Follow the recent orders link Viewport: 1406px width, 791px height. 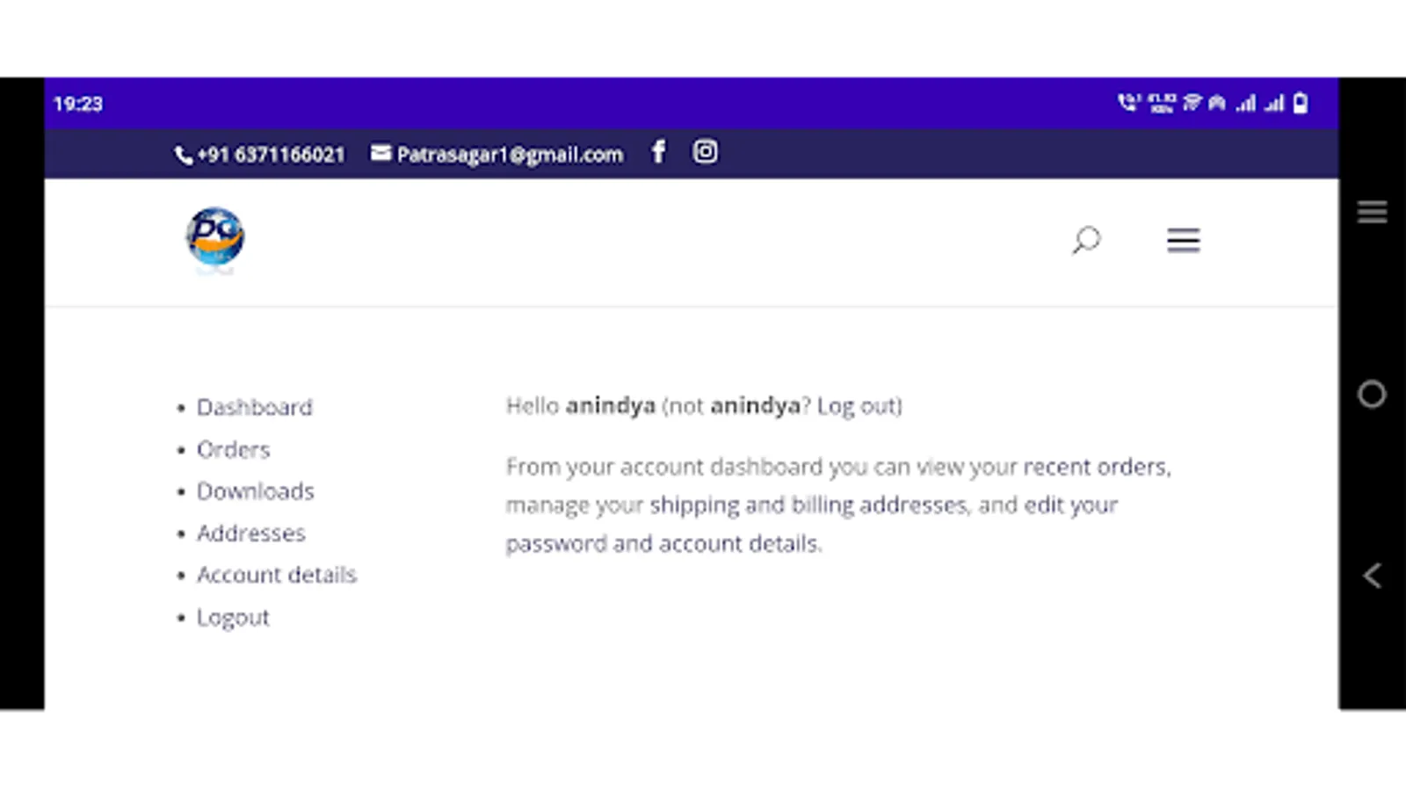1095,467
